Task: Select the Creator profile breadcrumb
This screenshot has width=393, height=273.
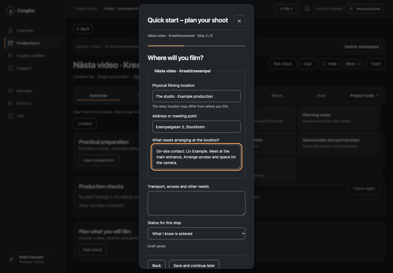Action: [x=86, y=9]
